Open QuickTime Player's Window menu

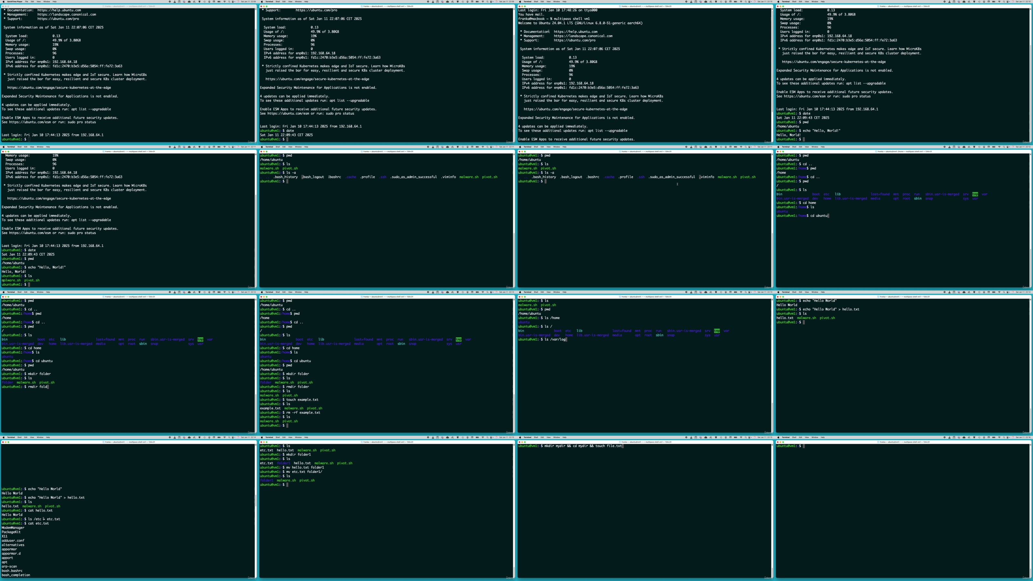tap(46, 2)
